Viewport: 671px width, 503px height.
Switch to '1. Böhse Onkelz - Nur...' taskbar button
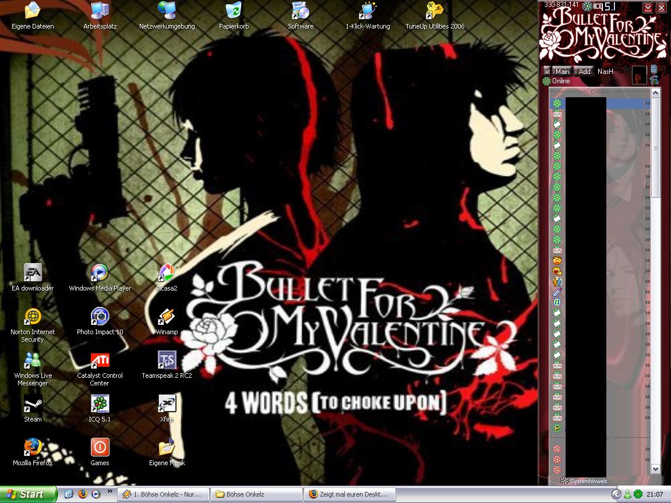pos(164,494)
